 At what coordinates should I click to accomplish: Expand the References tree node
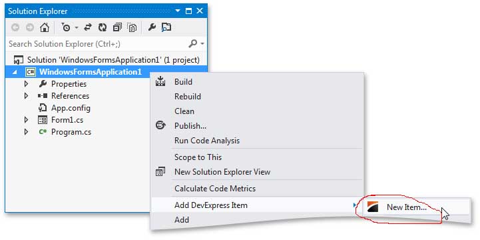point(27,96)
